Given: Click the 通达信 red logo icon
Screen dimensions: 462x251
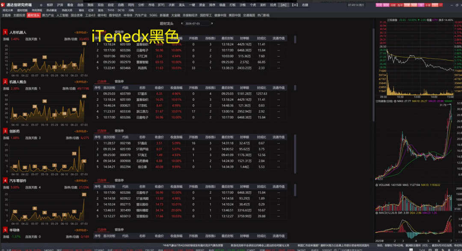Looking at the screenshot, I should (x=3, y=5).
